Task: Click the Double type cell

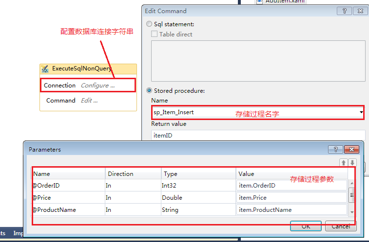Action: (198, 198)
